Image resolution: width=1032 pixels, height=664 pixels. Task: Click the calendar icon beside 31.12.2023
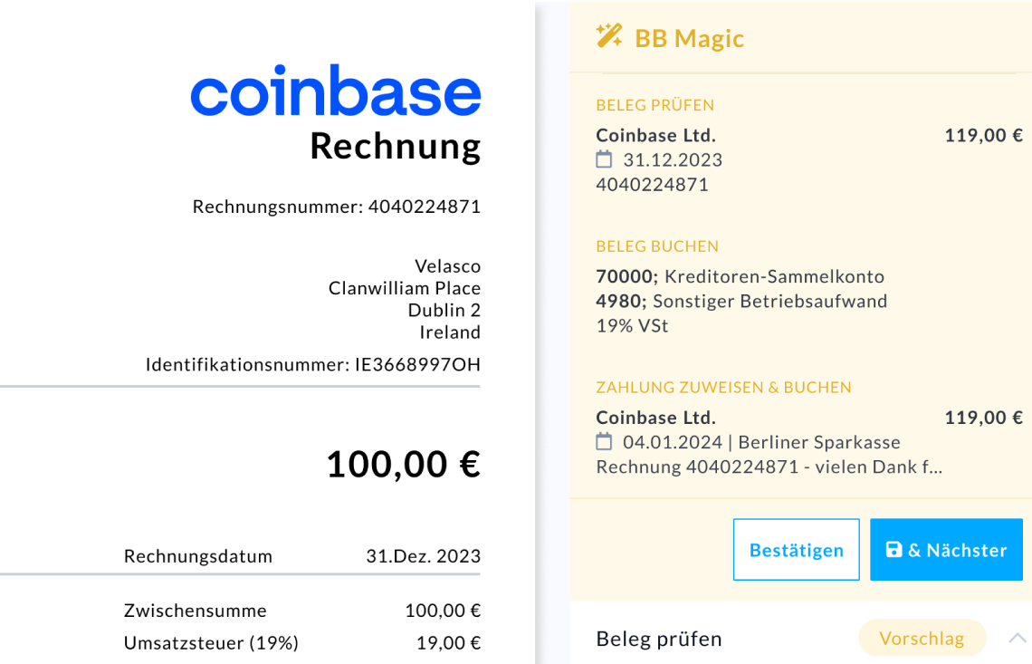[x=604, y=160]
